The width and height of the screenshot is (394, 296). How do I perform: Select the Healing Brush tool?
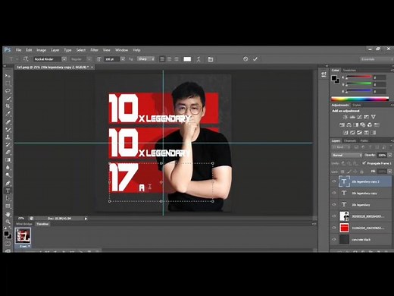8,121
